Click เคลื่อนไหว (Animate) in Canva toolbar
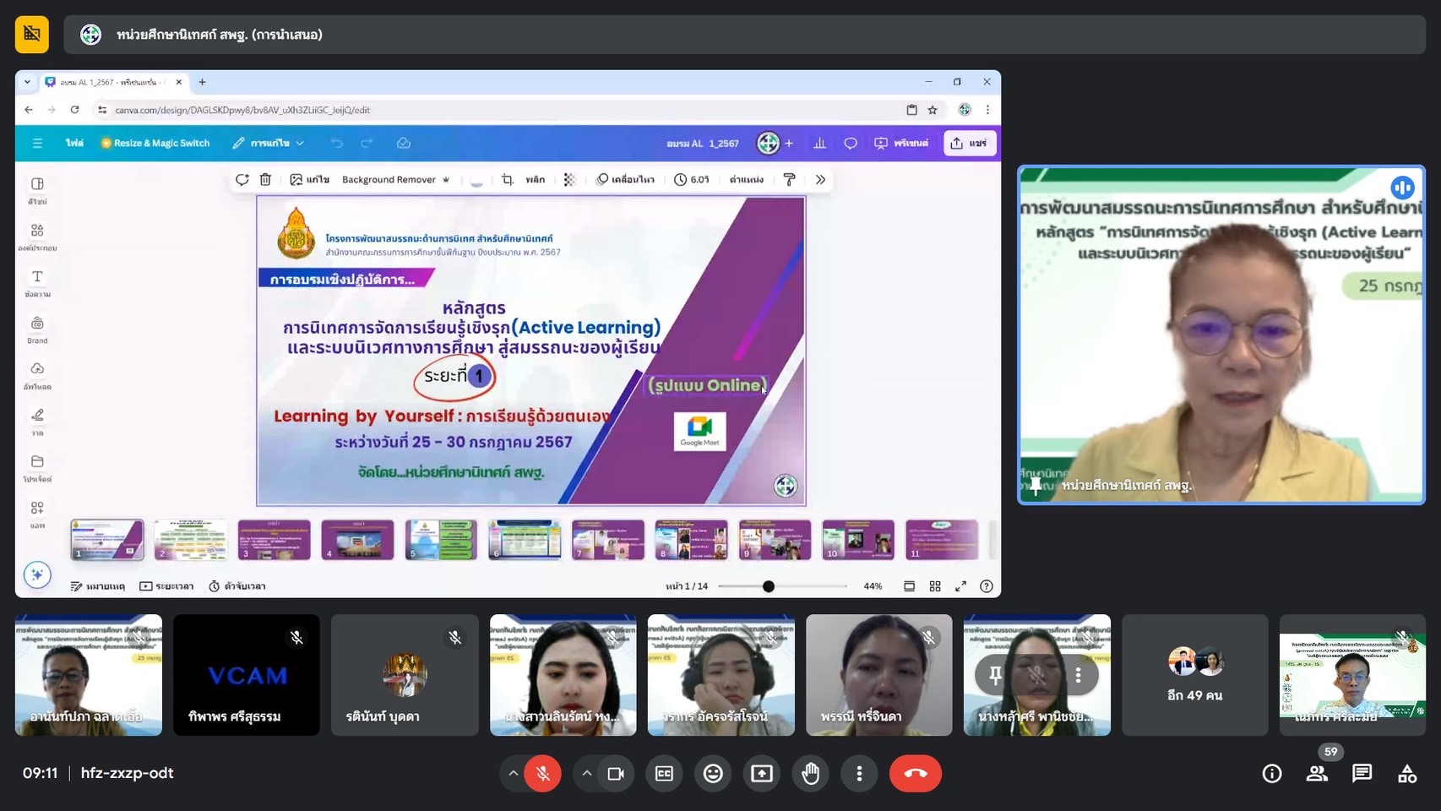Image resolution: width=1441 pixels, height=811 pixels. (x=625, y=180)
